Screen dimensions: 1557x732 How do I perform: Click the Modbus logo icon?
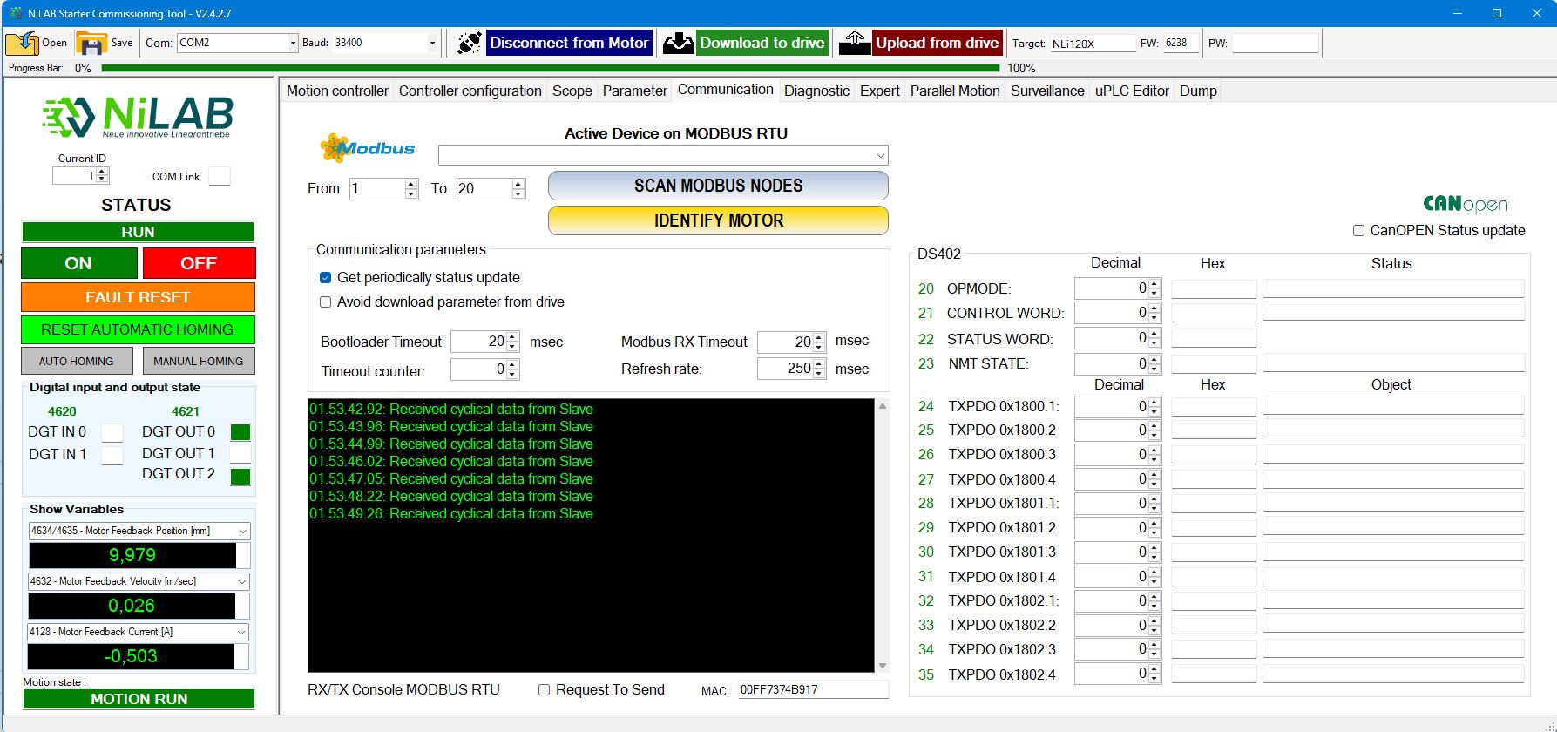[x=368, y=148]
